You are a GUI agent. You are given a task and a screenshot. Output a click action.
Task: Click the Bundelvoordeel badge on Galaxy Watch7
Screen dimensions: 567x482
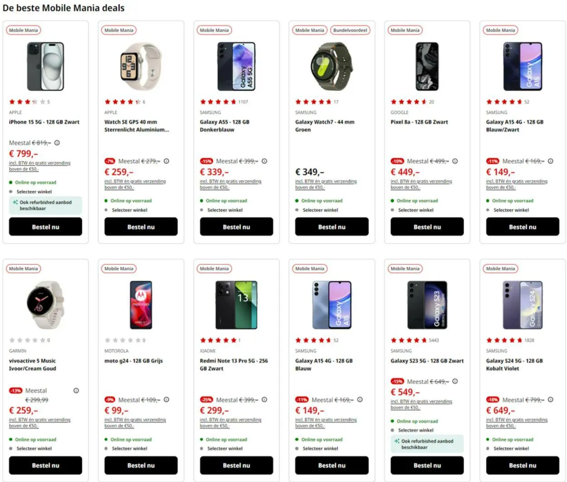tap(350, 30)
